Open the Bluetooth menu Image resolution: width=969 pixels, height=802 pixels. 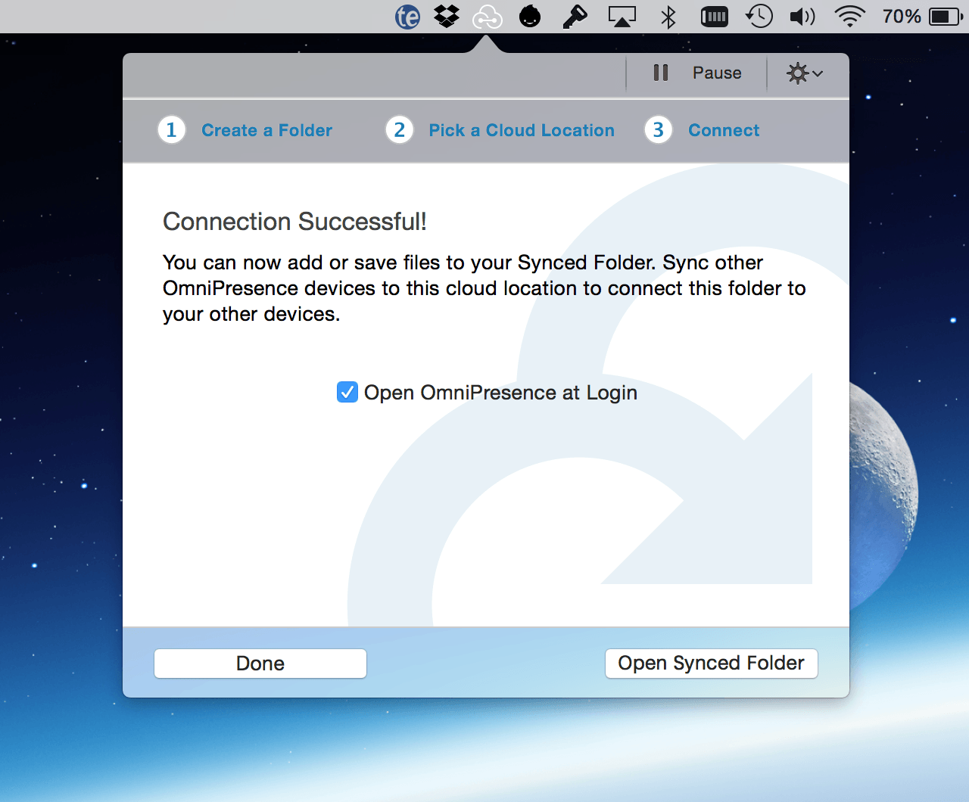click(x=668, y=16)
